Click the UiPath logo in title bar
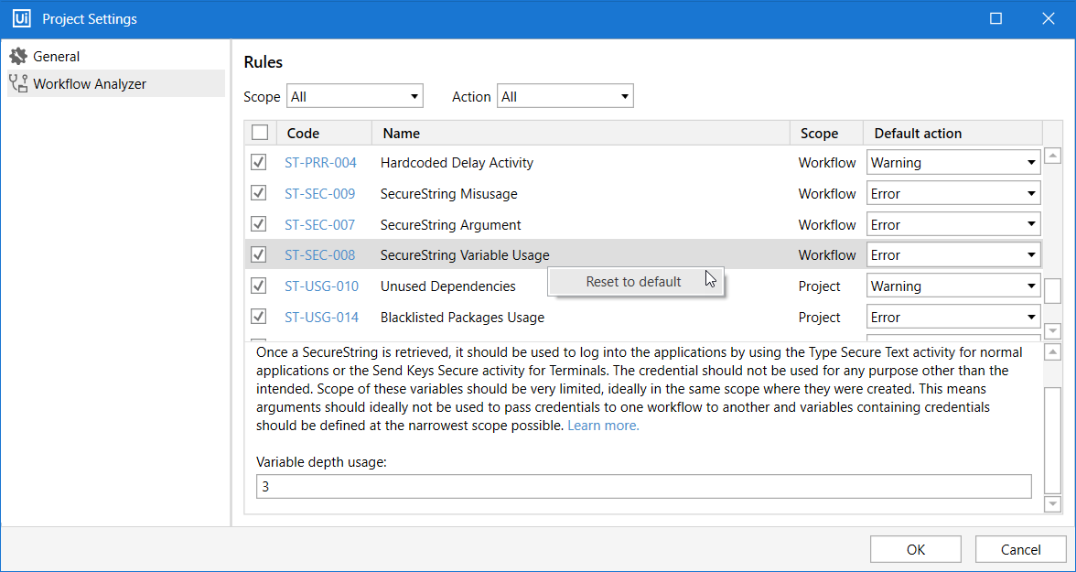 pyautogui.click(x=21, y=18)
